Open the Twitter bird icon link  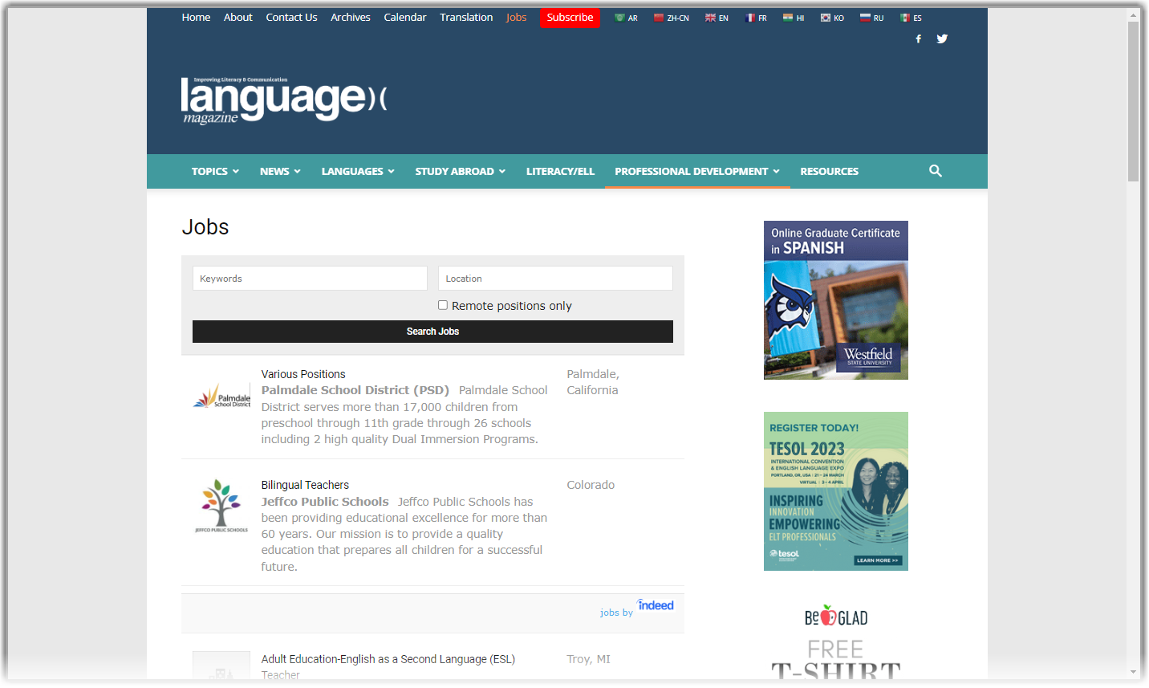click(x=942, y=39)
